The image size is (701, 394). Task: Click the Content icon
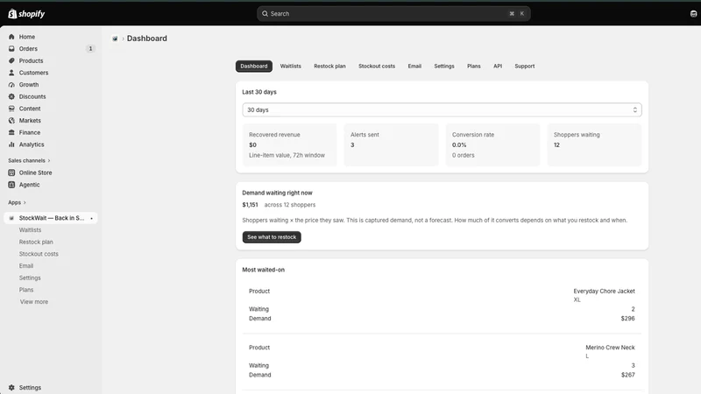[11, 109]
